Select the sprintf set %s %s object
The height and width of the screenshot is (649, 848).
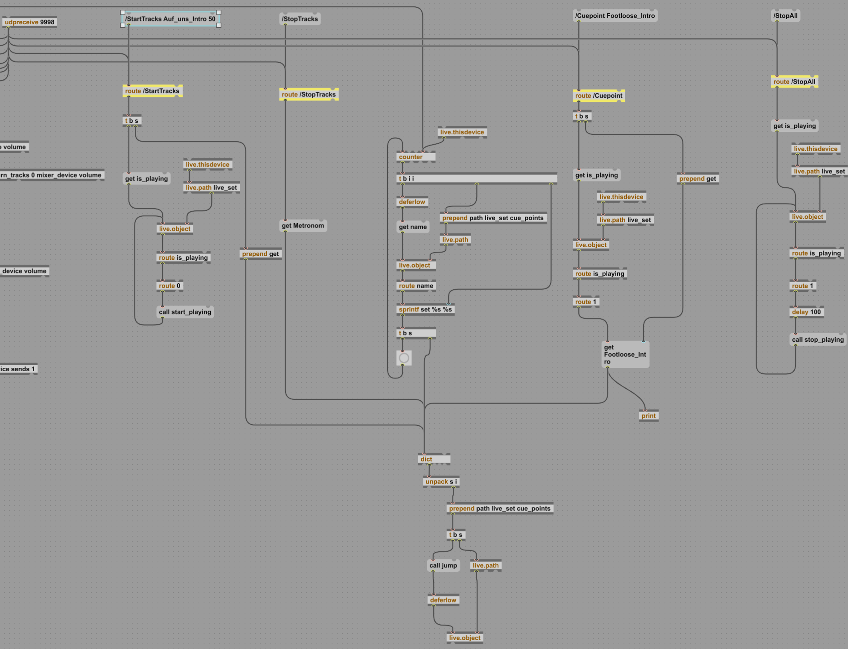[x=425, y=310]
